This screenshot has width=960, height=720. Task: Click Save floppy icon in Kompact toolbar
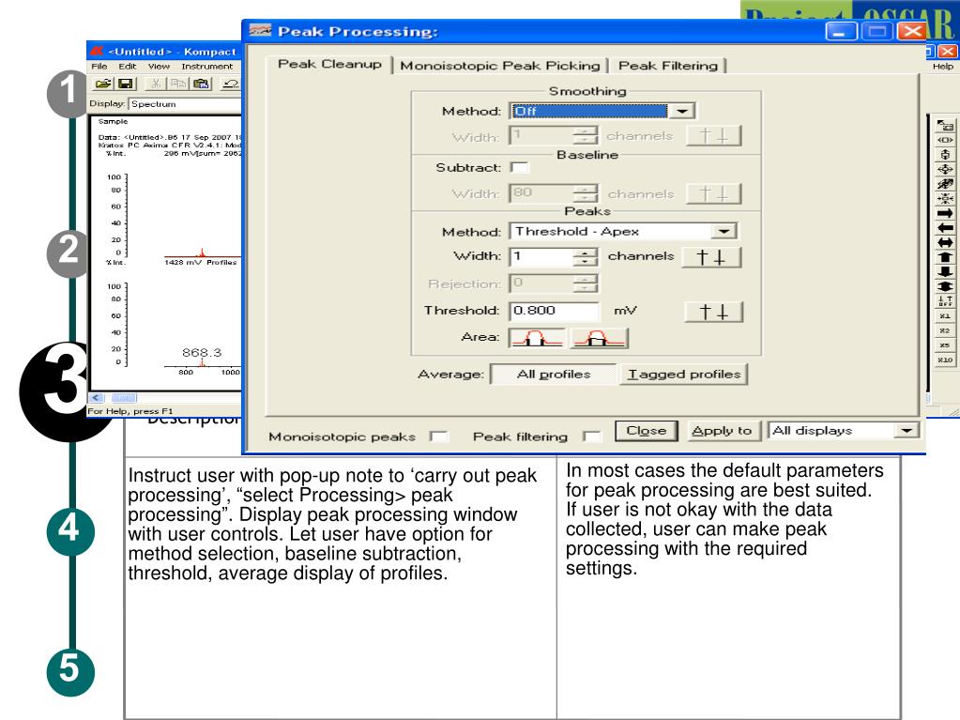(126, 84)
